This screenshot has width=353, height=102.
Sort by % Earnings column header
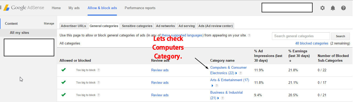tap(299, 54)
